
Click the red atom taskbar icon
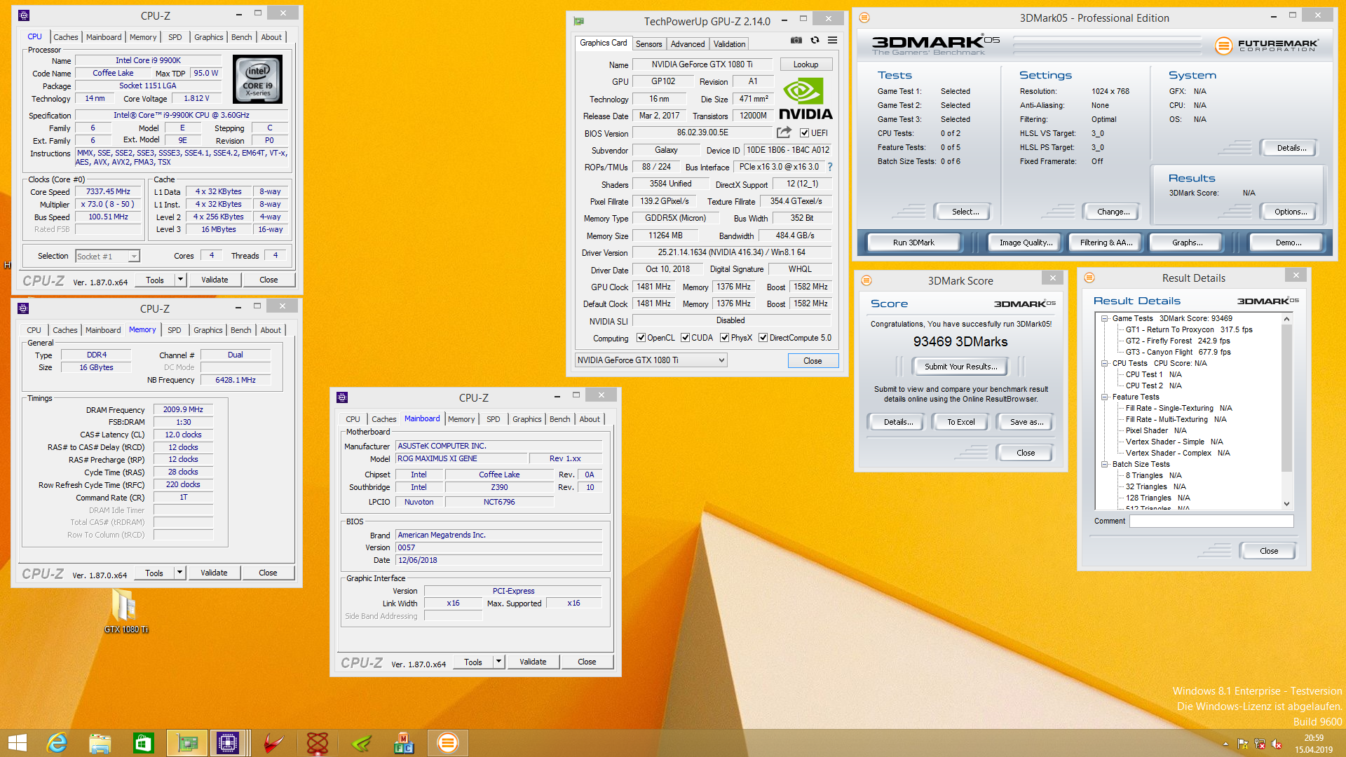point(318,743)
